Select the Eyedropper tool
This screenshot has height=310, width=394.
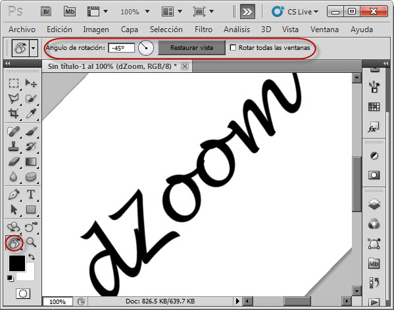[31, 114]
